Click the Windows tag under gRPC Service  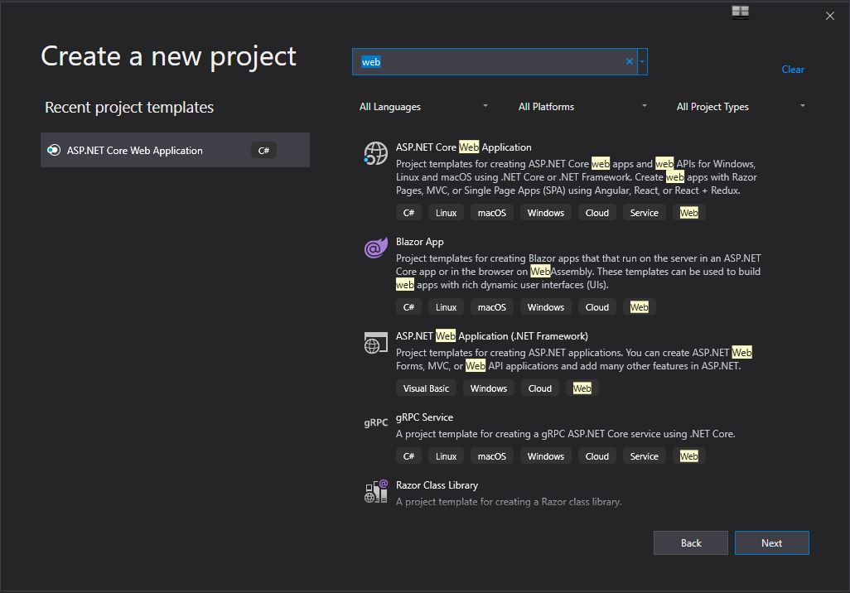coord(546,456)
